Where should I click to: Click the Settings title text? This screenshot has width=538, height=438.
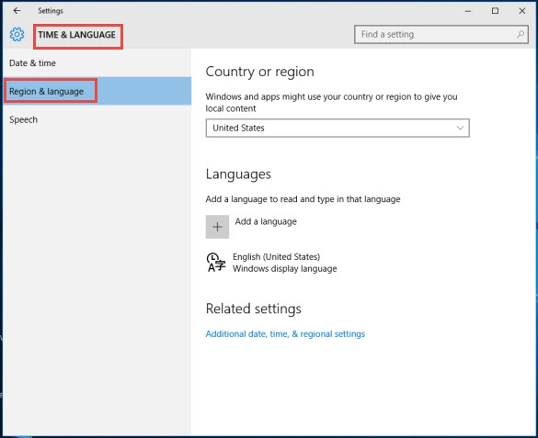tap(51, 11)
